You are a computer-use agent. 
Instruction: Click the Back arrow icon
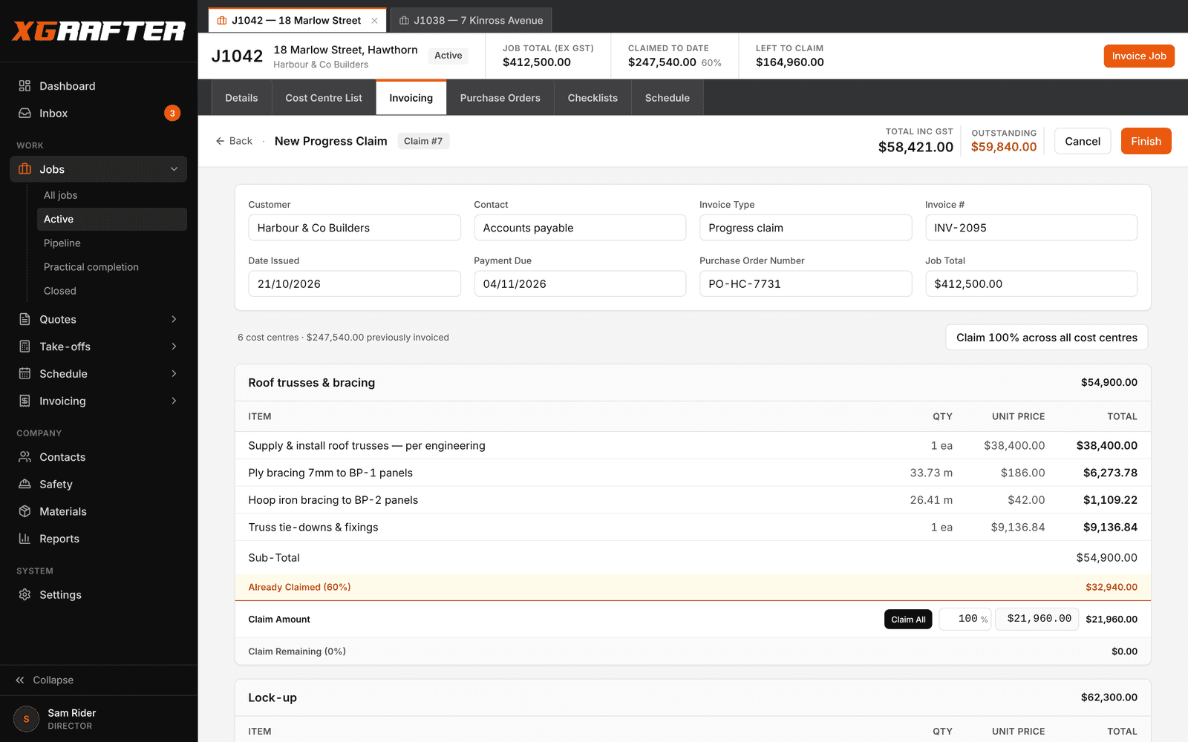point(220,141)
